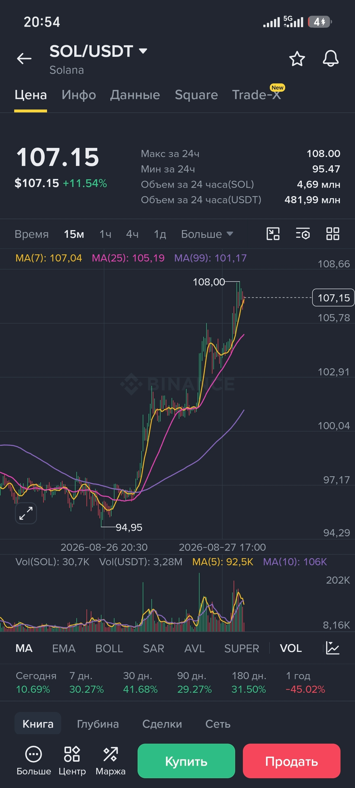Open multi-chart grid layout icon

pyautogui.click(x=333, y=234)
